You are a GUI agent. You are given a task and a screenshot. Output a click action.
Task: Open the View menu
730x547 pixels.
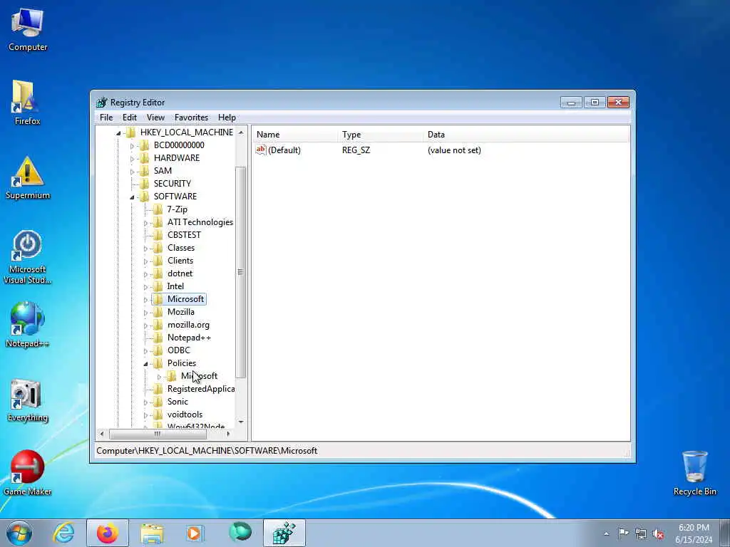click(155, 118)
